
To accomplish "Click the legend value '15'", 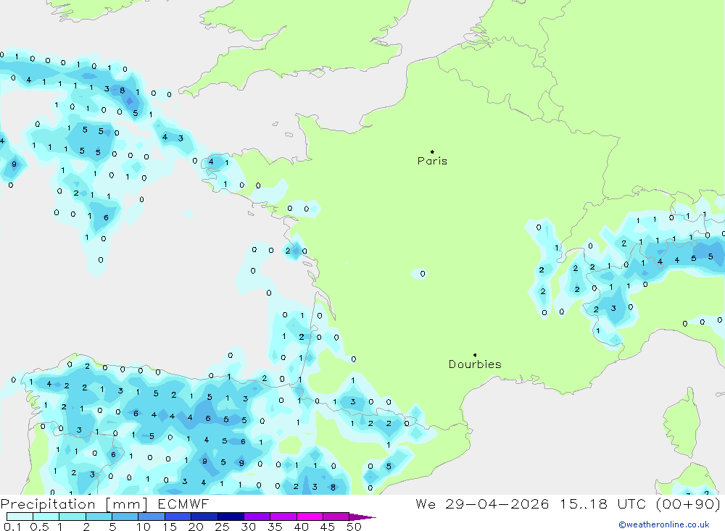I will point(170,527).
